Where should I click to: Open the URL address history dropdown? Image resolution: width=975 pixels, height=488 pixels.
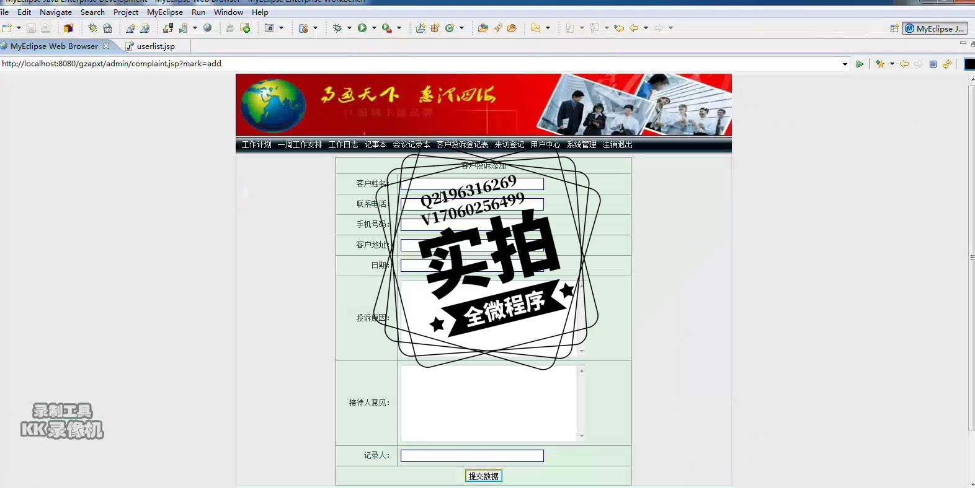[x=845, y=64]
